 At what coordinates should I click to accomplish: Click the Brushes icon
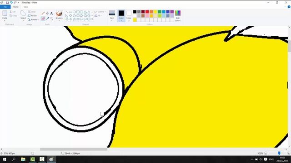coord(59,13)
